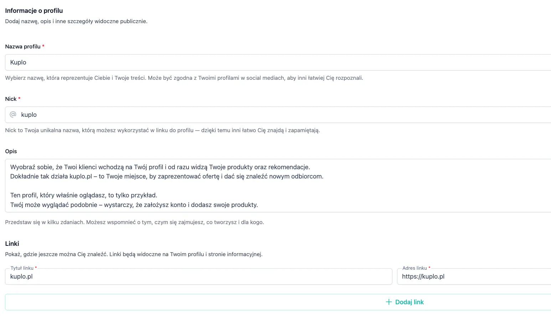The height and width of the screenshot is (316, 551).
Task: Click the Linki section heading
Action: pyautogui.click(x=12, y=244)
